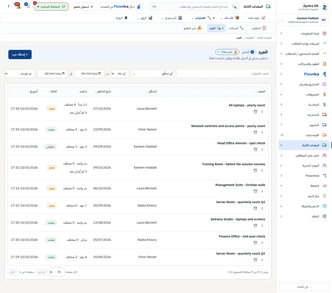Open the 'غير مؤرشف' archive filter dropdown
This screenshot has width=332, height=293.
point(20,74)
